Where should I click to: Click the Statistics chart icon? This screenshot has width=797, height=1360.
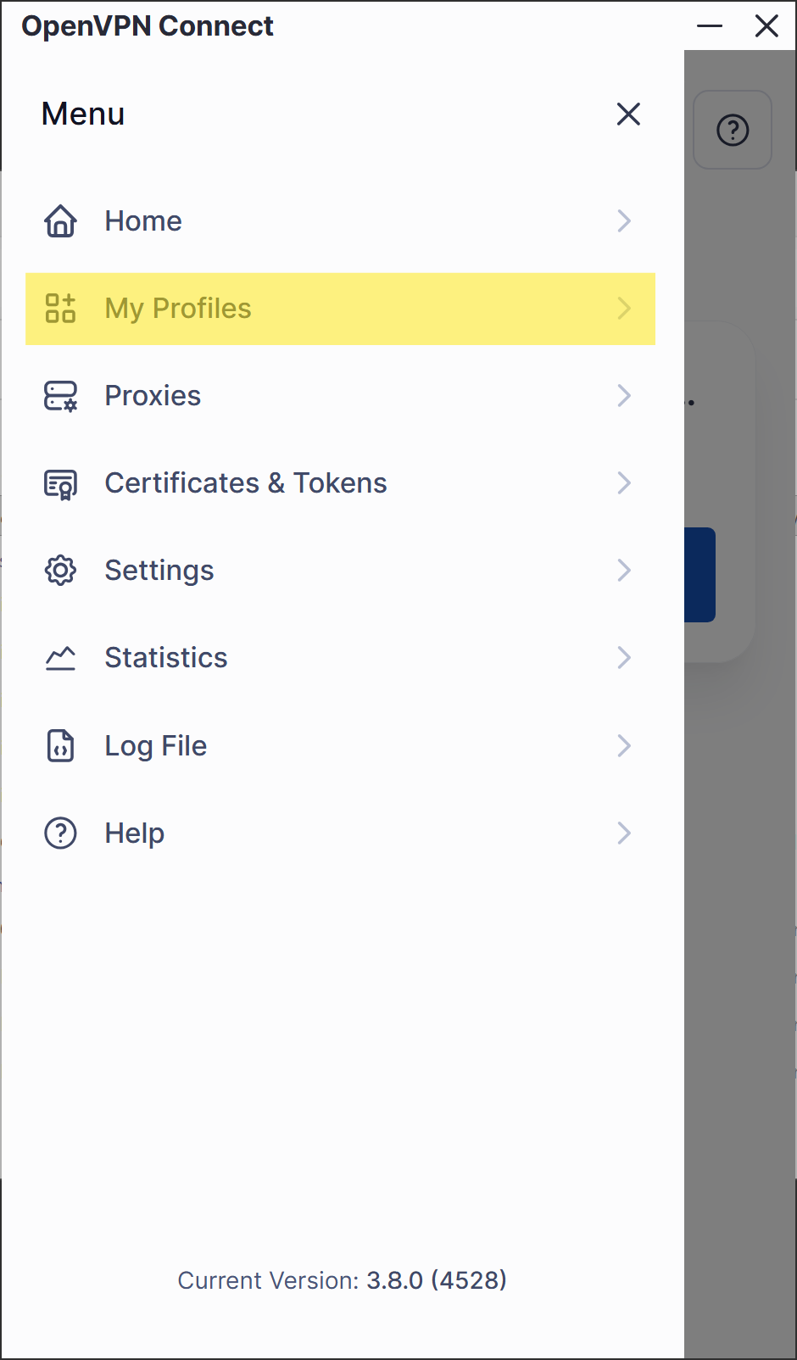tap(60, 658)
